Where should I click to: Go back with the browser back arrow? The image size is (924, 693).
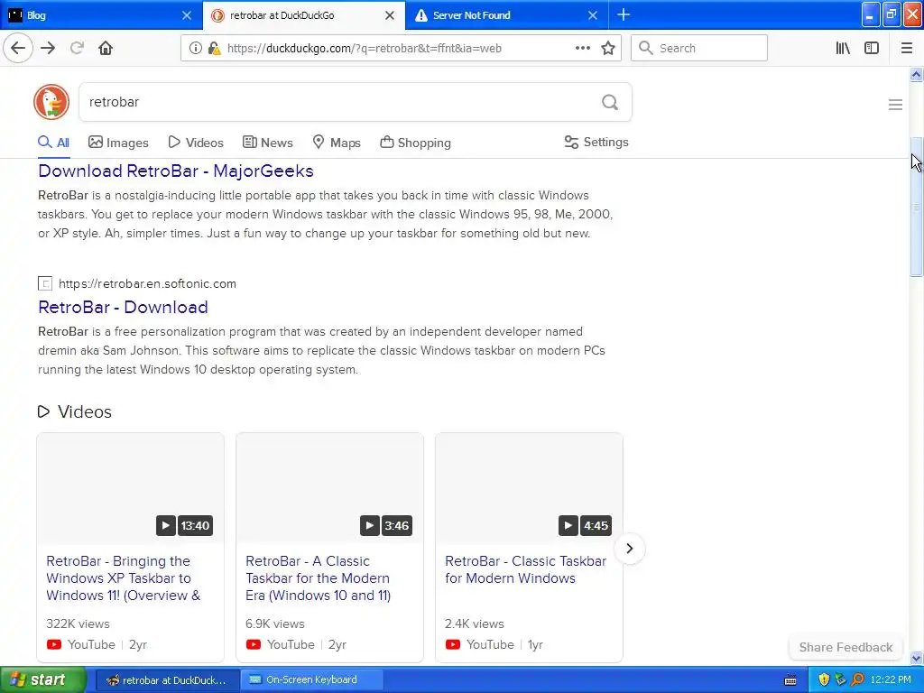click(x=18, y=48)
